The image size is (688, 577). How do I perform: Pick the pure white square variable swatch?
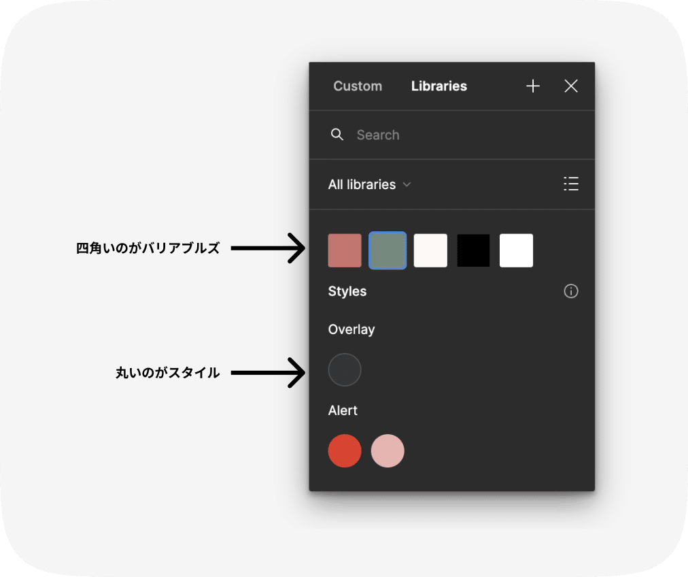(517, 250)
